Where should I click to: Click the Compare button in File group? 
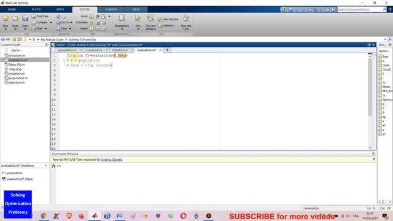point(39,23)
